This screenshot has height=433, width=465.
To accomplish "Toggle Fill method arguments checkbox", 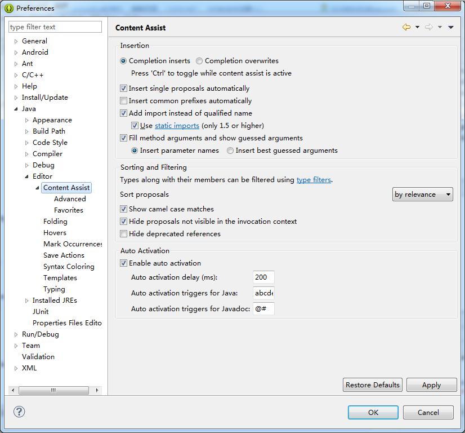I will (123, 138).
